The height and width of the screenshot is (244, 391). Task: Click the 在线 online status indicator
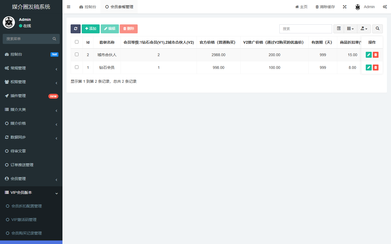(x=25, y=26)
